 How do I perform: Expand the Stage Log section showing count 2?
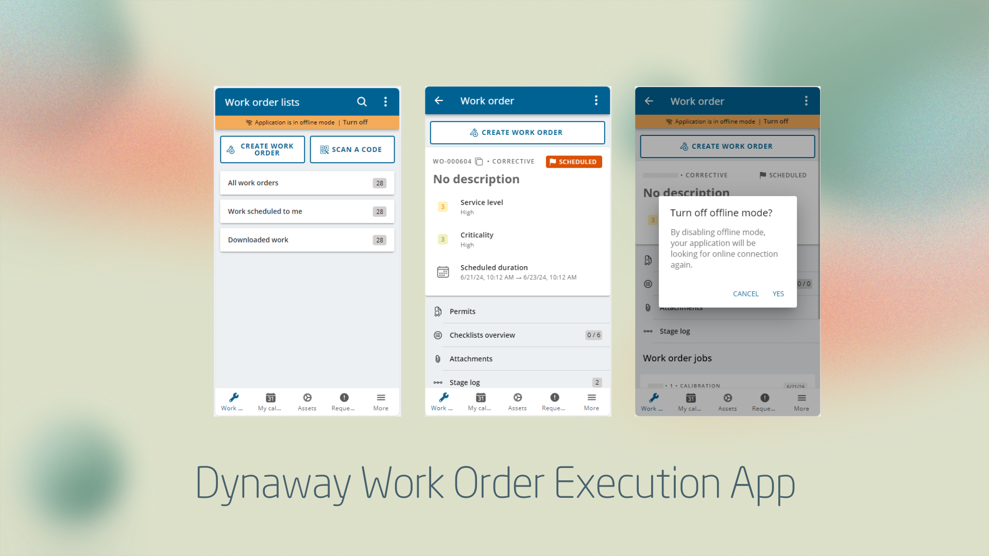coord(518,382)
